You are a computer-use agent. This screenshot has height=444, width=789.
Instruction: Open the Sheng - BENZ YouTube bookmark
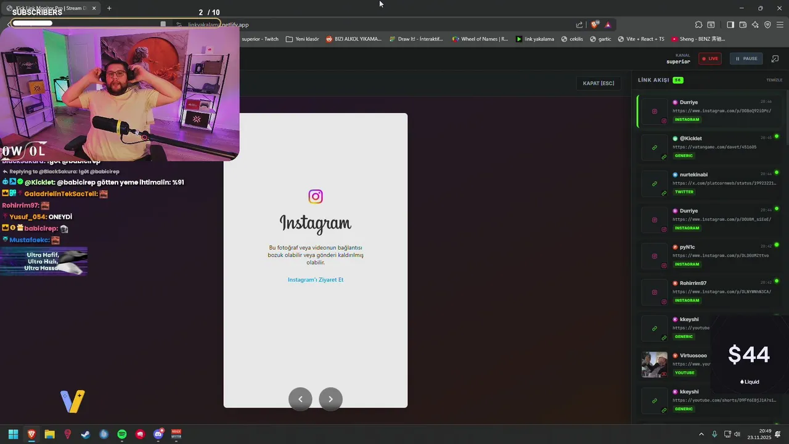698,39
